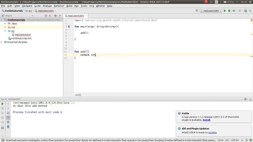This screenshot has width=253, height=142.
Task: Open the Project Structure icon in the main toolbar
Action: [x=245, y=11]
